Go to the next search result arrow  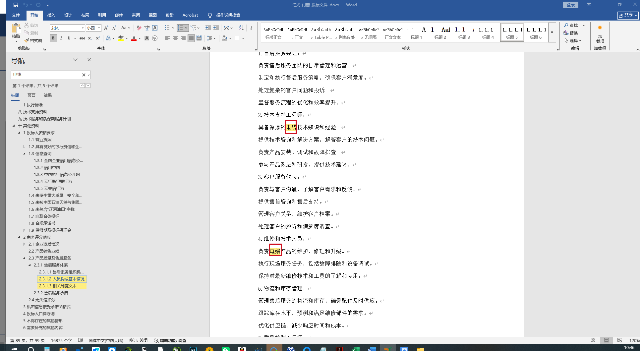click(x=88, y=86)
